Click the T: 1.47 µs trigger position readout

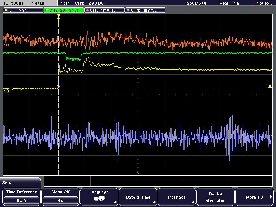click(x=36, y=3)
